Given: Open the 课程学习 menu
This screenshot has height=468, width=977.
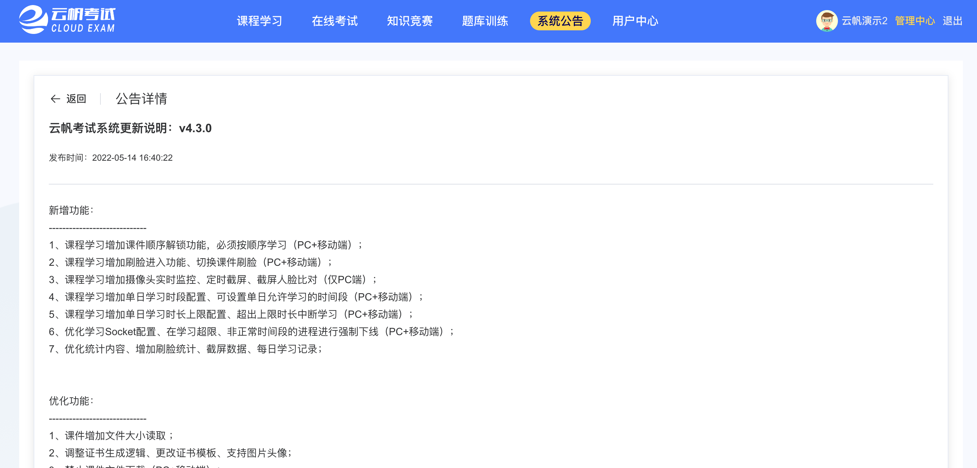Looking at the screenshot, I should tap(259, 21).
